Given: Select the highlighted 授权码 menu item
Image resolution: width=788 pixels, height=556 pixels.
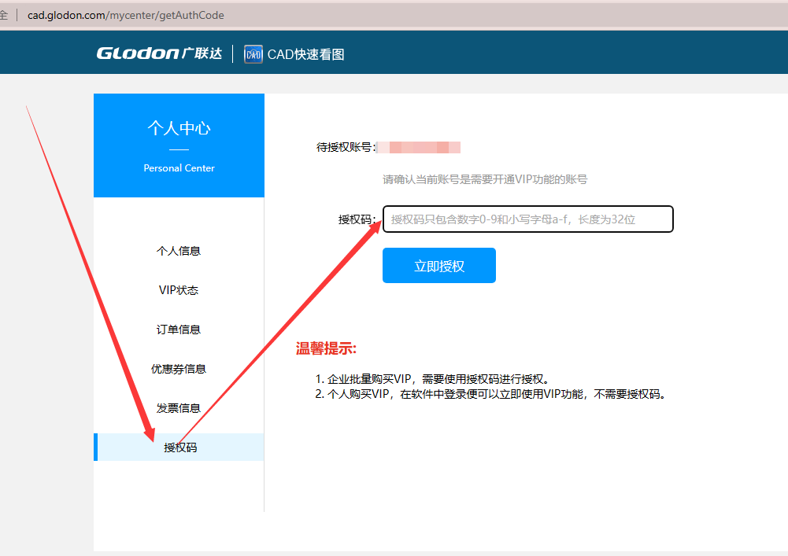Looking at the screenshot, I should 180,447.
